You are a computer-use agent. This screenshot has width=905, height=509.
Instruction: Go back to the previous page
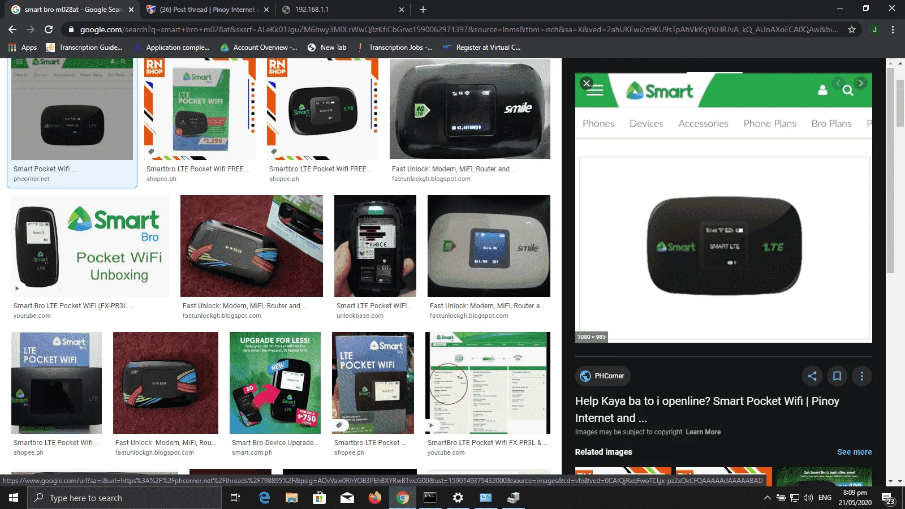[x=12, y=29]
